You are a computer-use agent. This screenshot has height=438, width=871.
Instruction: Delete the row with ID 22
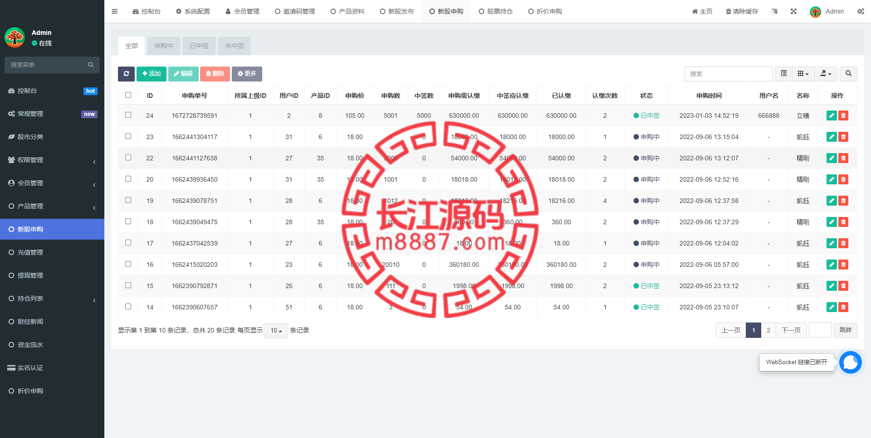(x=843, y=158)
